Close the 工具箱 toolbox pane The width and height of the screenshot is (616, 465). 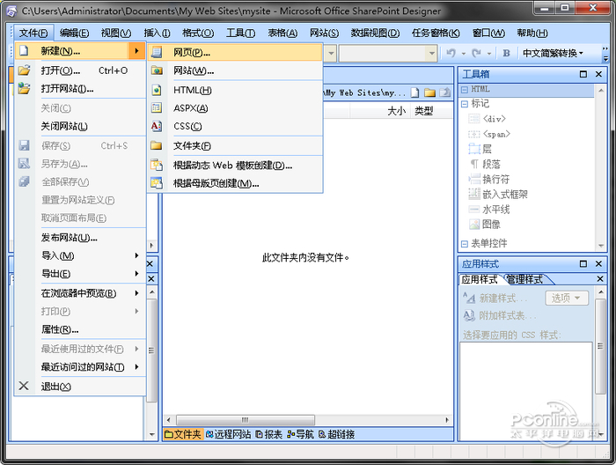(x=598, y=74)
